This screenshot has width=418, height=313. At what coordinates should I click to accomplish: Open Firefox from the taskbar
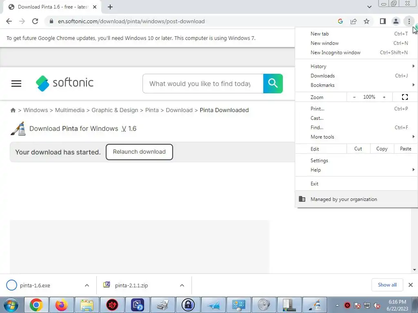(x=62, y=305)
